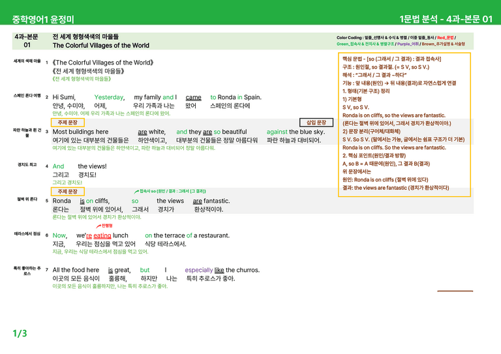The height and width of the screenshot is (354, 501).
Task: Click the Korean gloss "스페인의 론다에"
Action: [230, 106]
